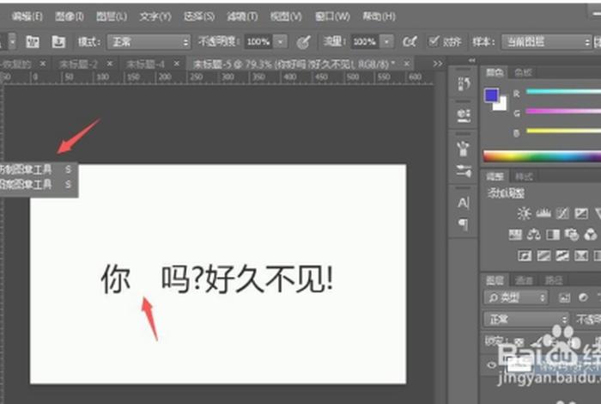Viewport: 601px width, 404px height.
Task: Add an Invert adjustment
Action: pyautogui.click(x=525, y=255)
